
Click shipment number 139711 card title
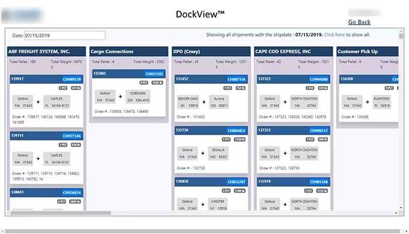pyautogui.click(x=18, y=136)
